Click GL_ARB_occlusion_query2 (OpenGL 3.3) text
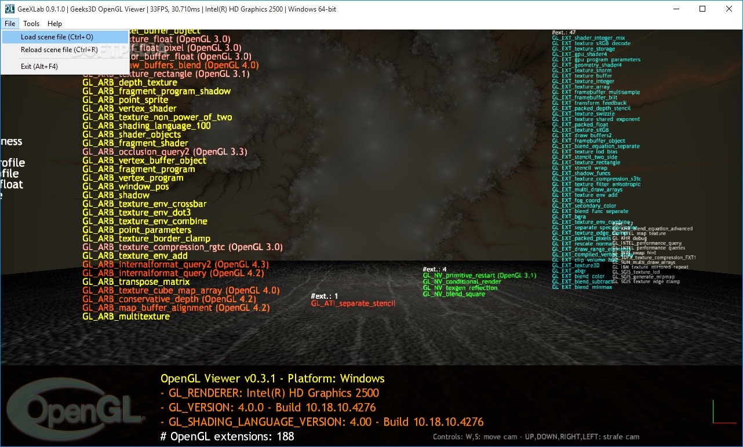The width and height of the screenshot is (743, 447). click(x=165, y=152)
